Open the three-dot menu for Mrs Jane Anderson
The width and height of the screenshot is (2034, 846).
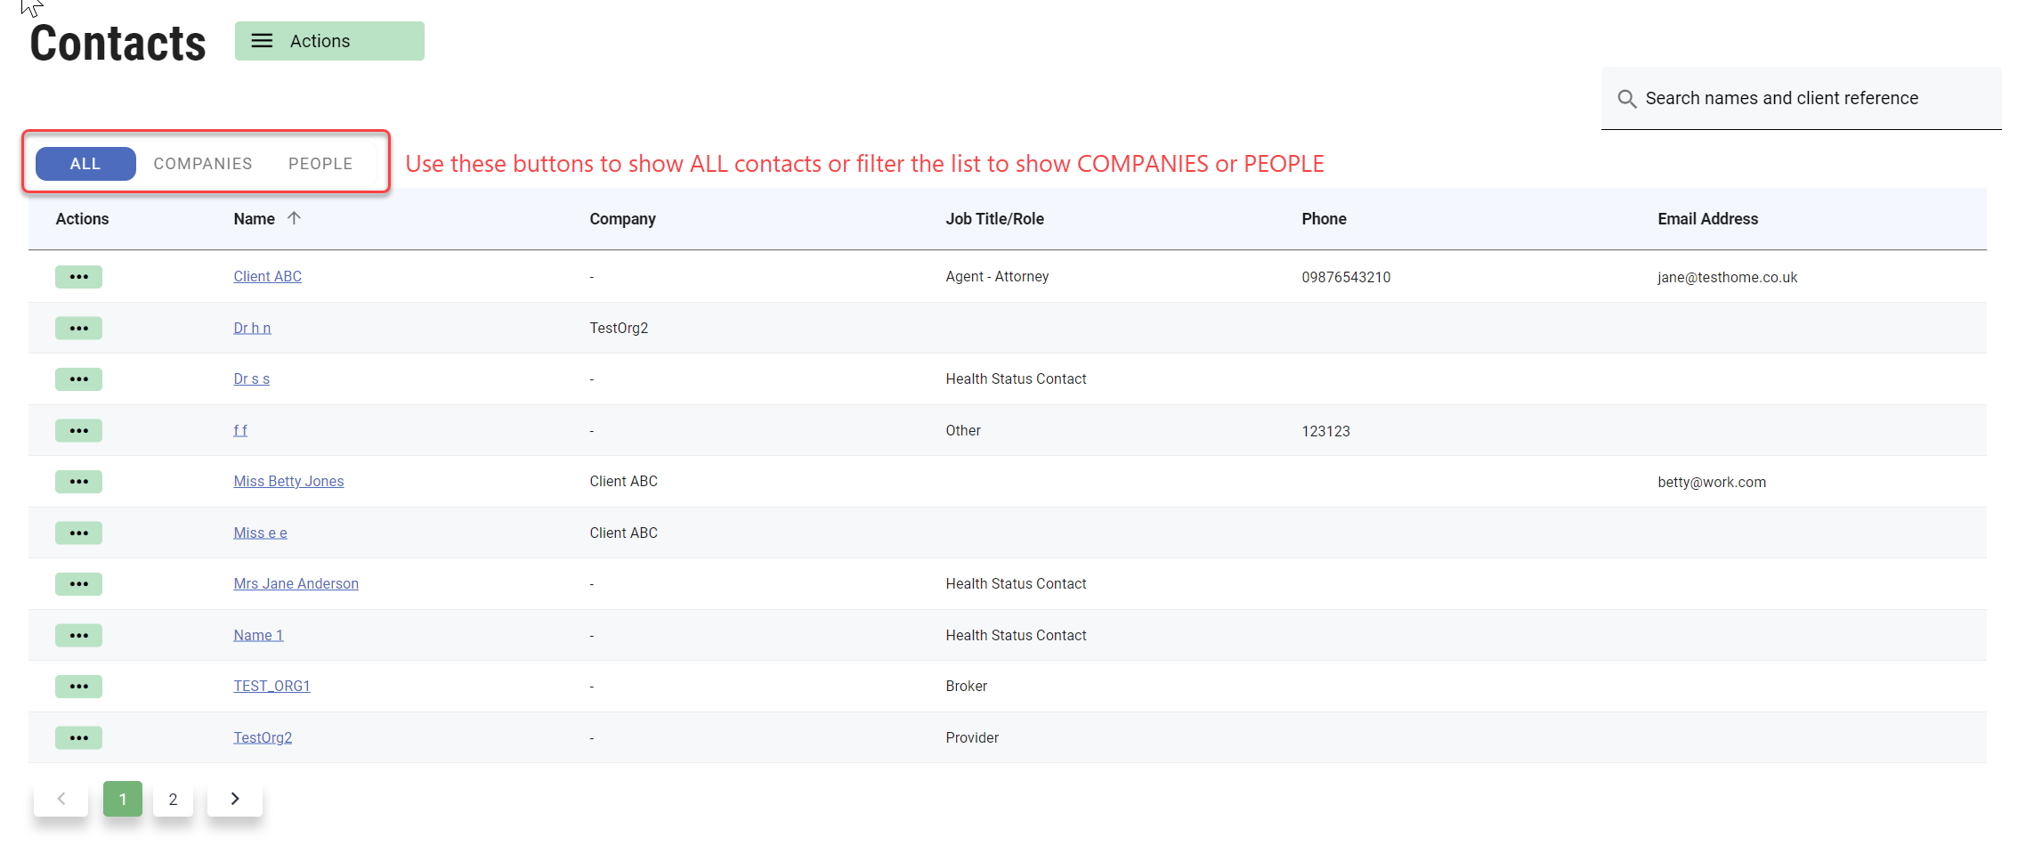coord(78,584)
